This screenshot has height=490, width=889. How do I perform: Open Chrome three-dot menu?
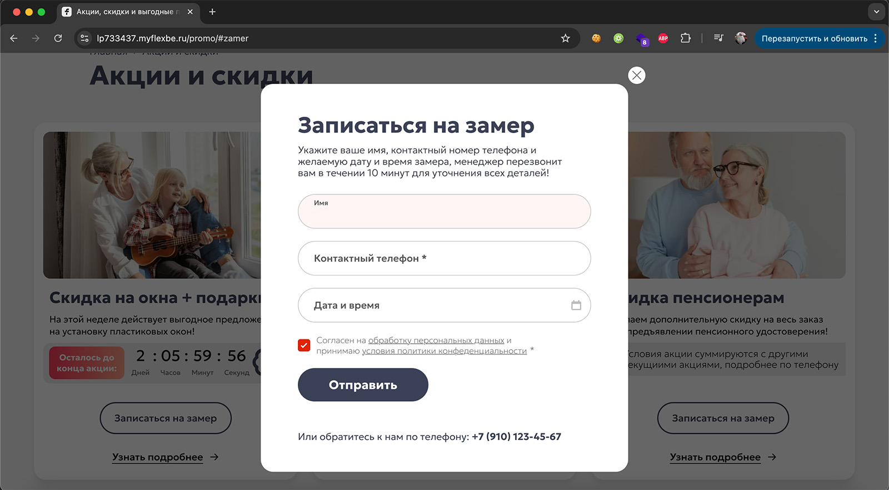click(876, 38)
